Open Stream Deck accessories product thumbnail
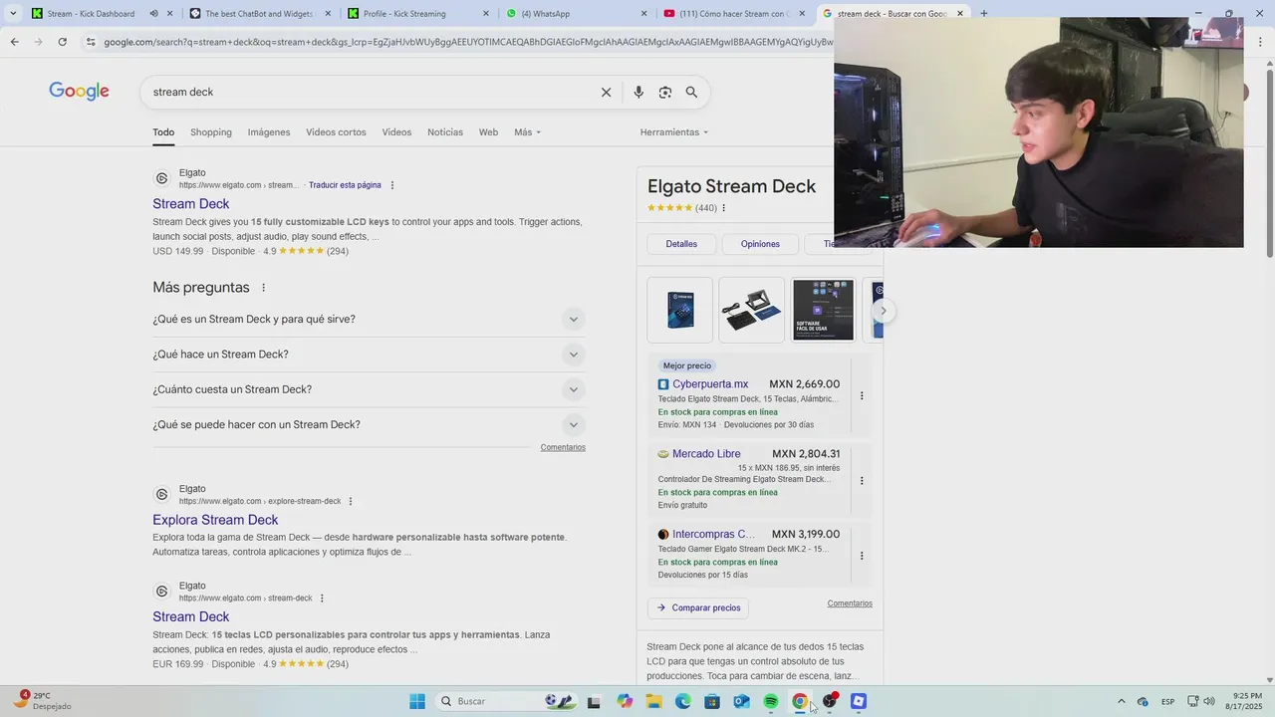Screen dimensions: 1275x717 click(751, 310)
